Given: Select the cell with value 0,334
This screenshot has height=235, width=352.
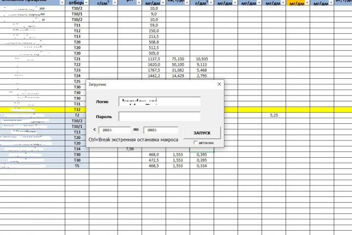Looking at the screenshot, I should tap(202, 166).
